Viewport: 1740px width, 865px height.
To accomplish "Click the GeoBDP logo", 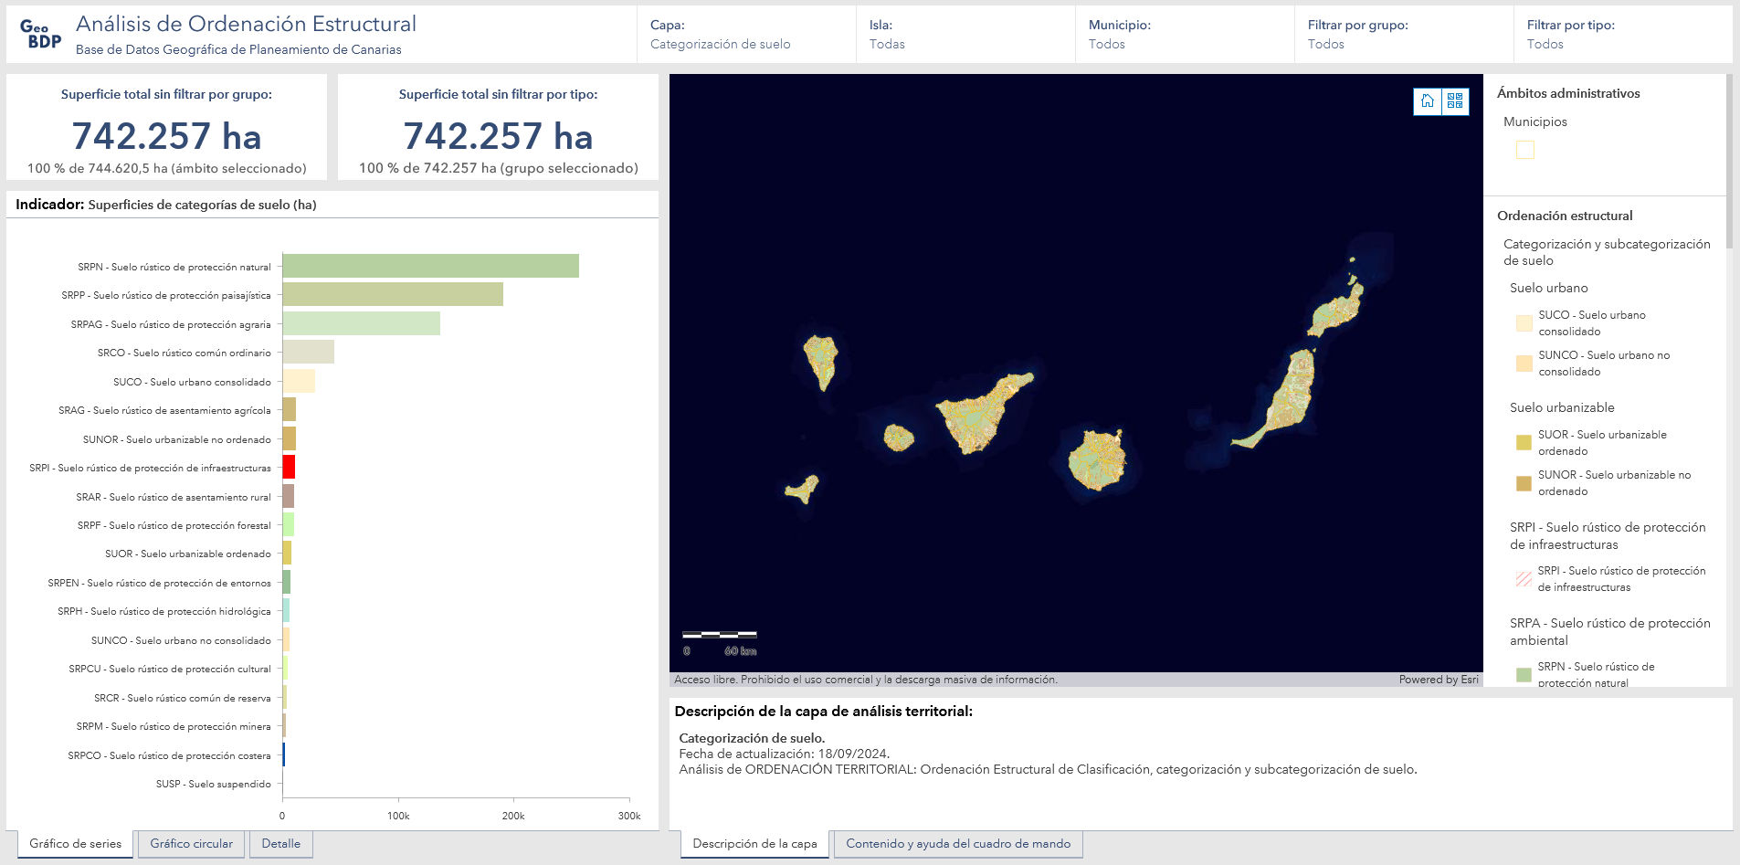I will tap(40, 34).
